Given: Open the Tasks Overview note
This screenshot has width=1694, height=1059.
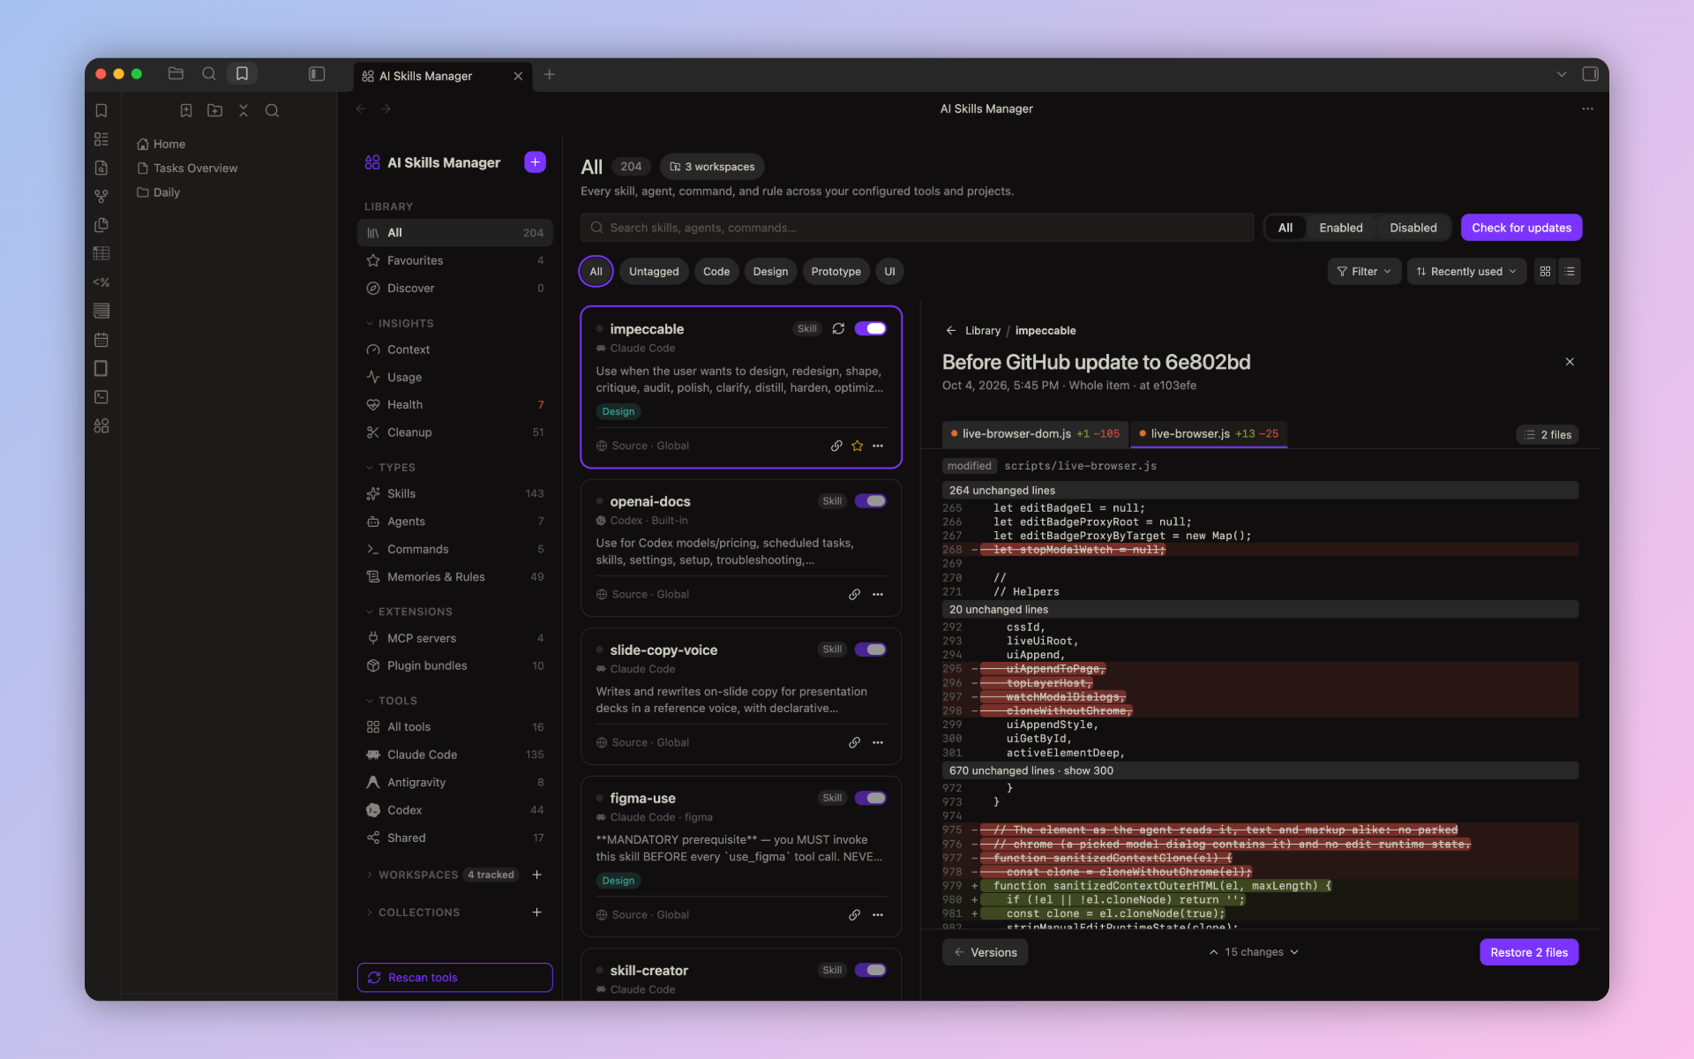Looking at the screenshot, I should 195,169.
